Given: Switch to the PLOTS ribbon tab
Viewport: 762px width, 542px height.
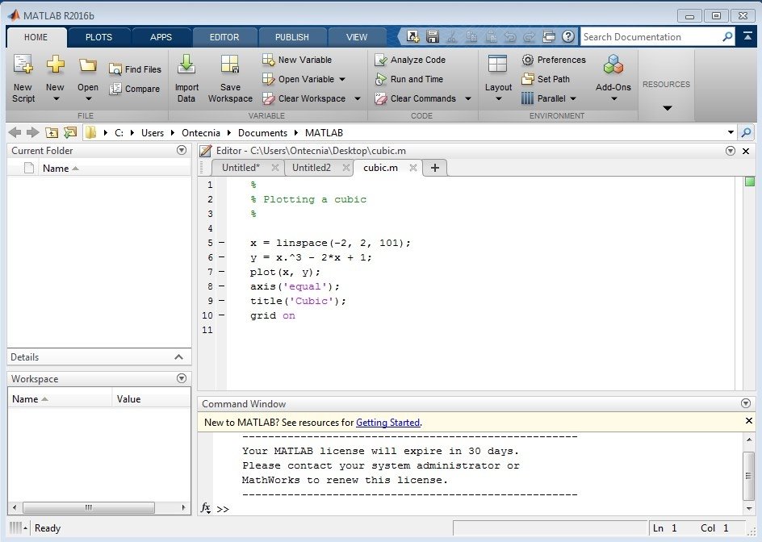Looking at the screenshot, I should click(x=98, y=37).
